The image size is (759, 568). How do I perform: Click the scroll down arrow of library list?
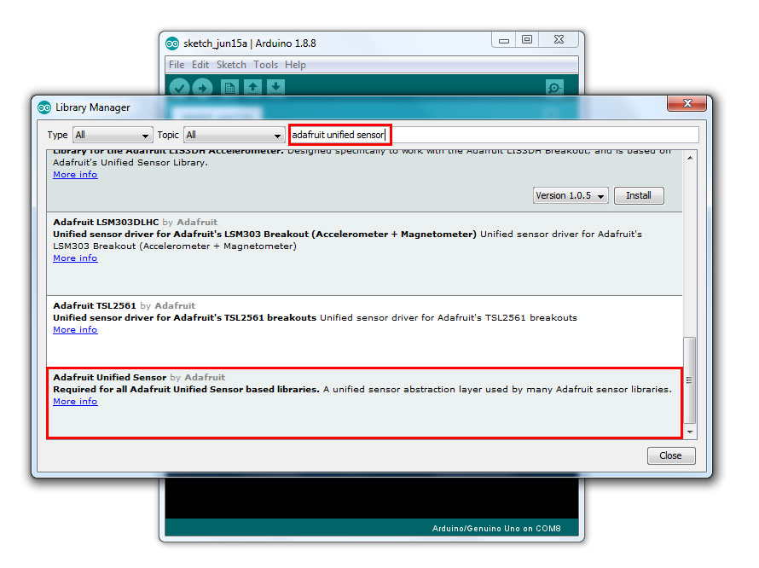pos(690,432)
